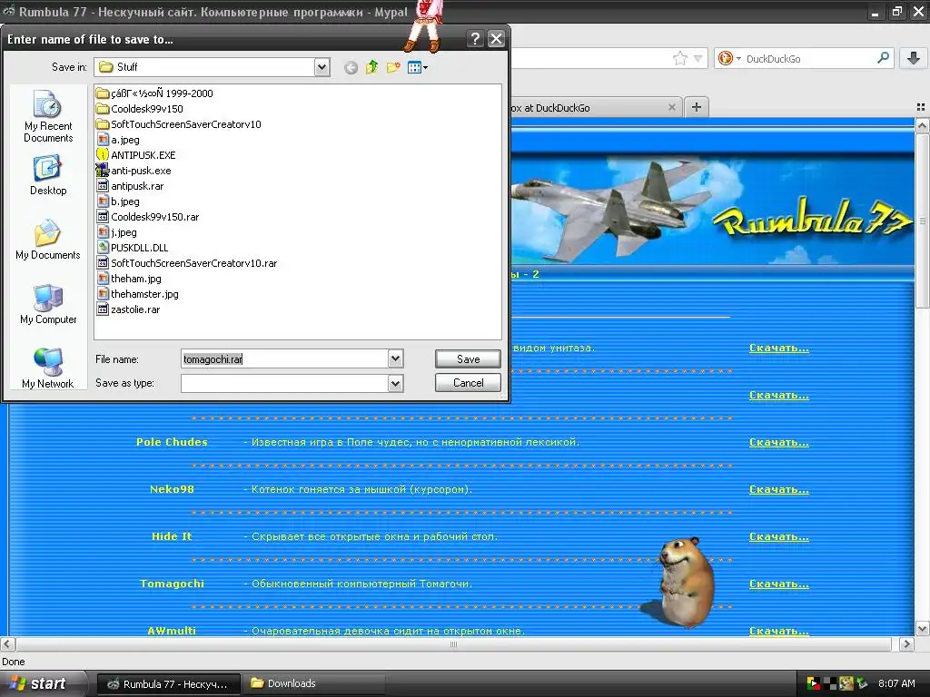Close the DuckDuckGo tab
The height and width of the screenshot is (697, 930).
(672, 107)
